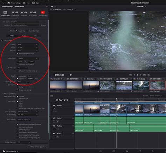Mute the Audio 2 track

click(57, 129)
